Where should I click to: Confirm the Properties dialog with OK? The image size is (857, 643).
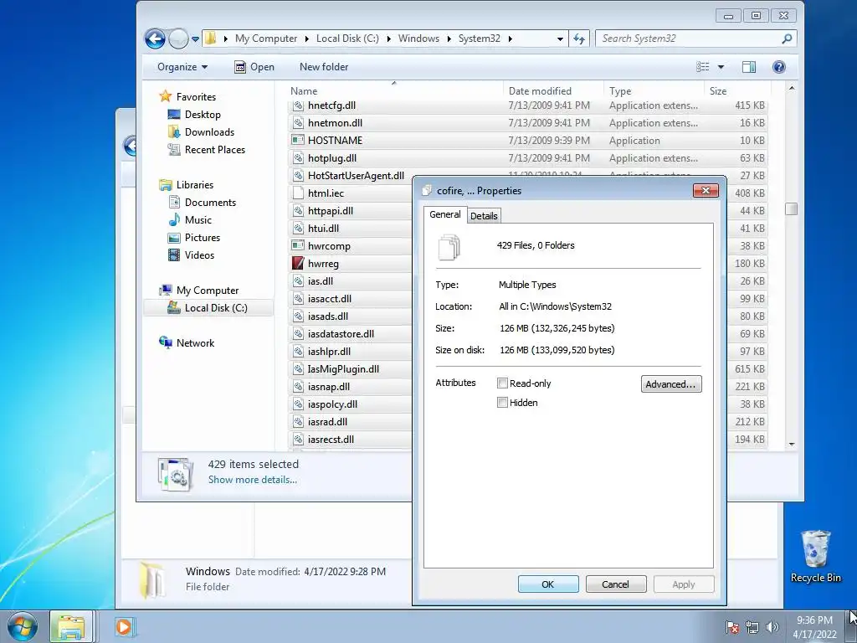click(547, 584)
